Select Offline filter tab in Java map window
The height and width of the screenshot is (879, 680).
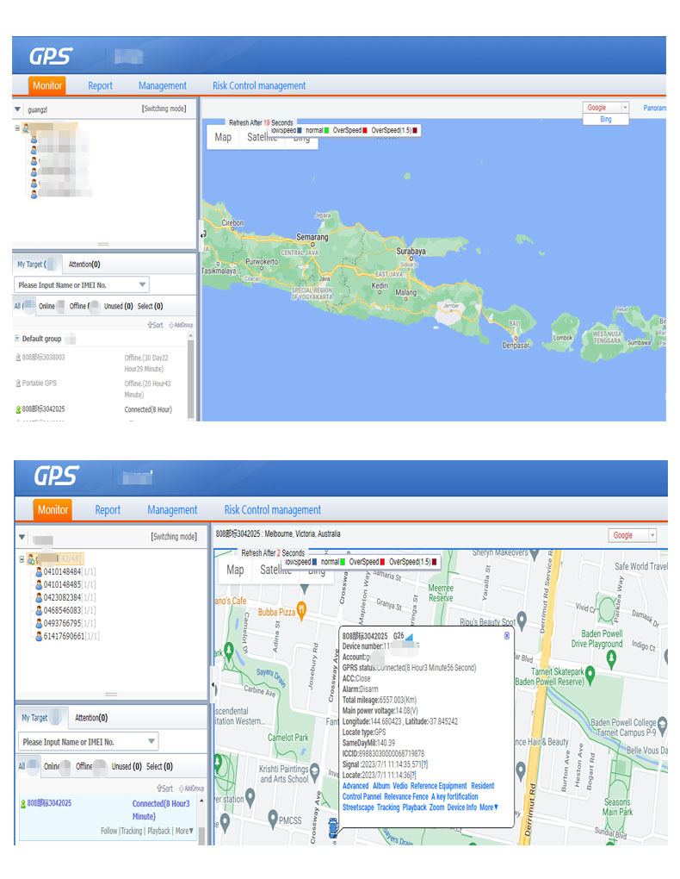click(84, 306)
